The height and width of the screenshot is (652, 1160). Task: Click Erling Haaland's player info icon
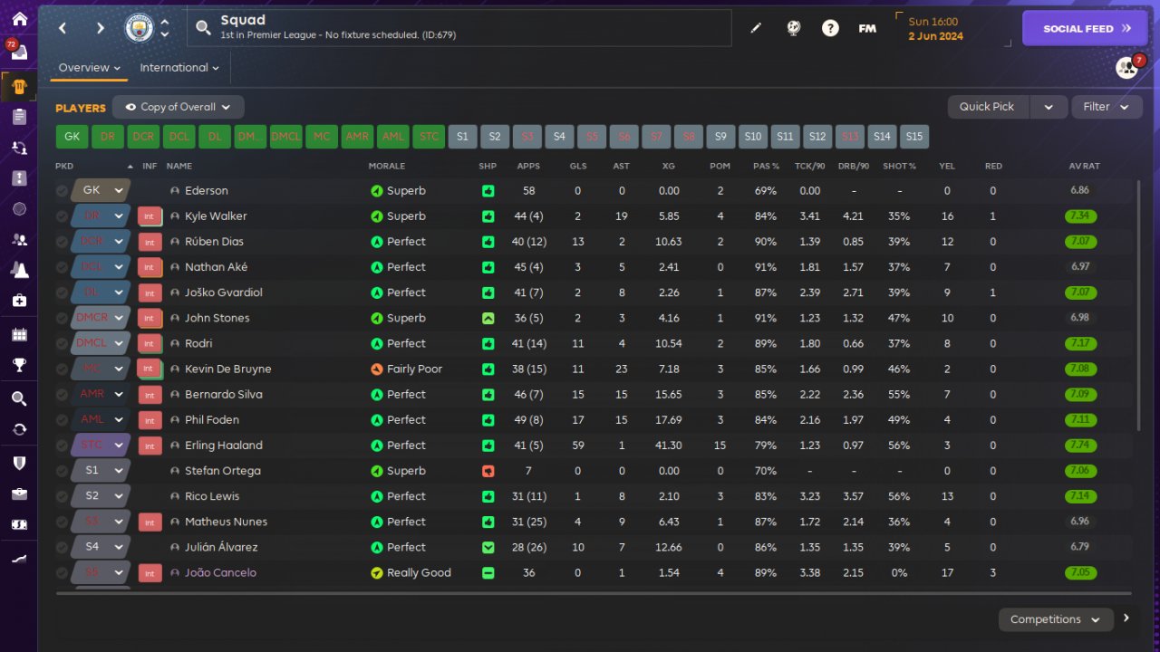175,446
